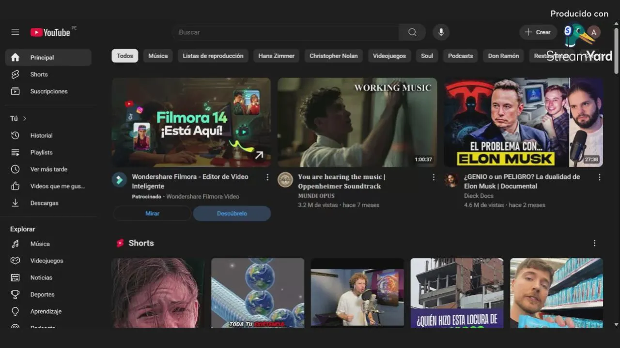Open Wondershare Filmora channel avatar
This screenshot has width=620, height=348.
pos(119,180)
